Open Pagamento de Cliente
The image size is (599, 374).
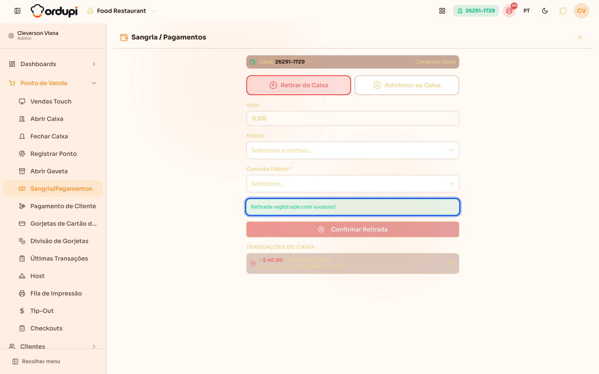tap(53, 206)
